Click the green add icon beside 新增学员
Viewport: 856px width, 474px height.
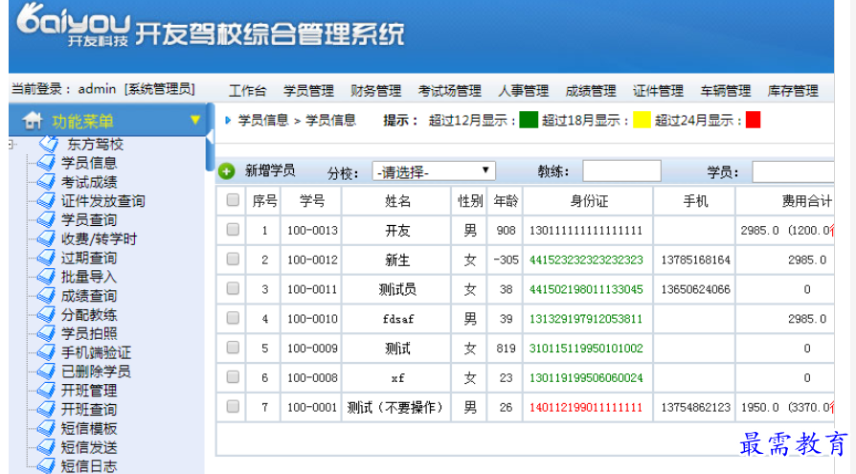pyautogui.click(x=227, y=171)
